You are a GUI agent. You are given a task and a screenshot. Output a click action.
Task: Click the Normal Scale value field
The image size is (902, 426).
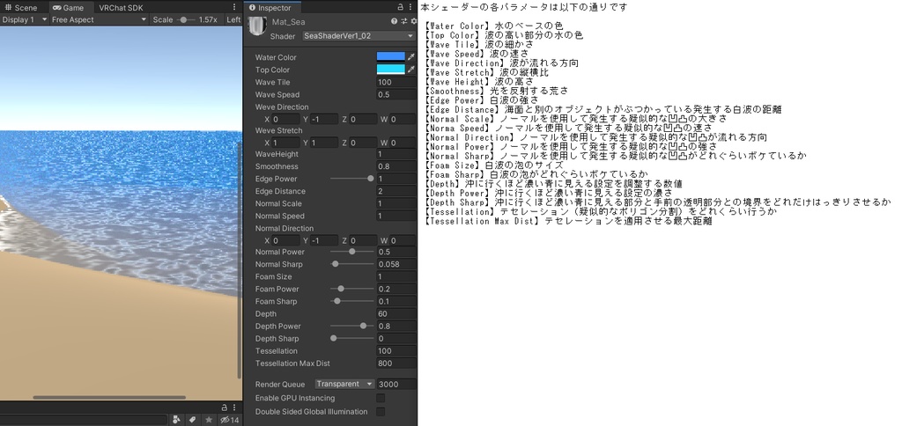coord(396,203)
